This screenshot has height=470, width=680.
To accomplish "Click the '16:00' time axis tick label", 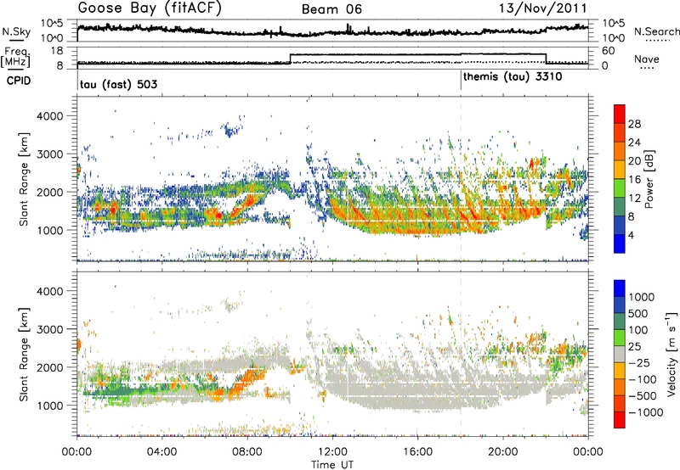I will click(x=417, y=452).
